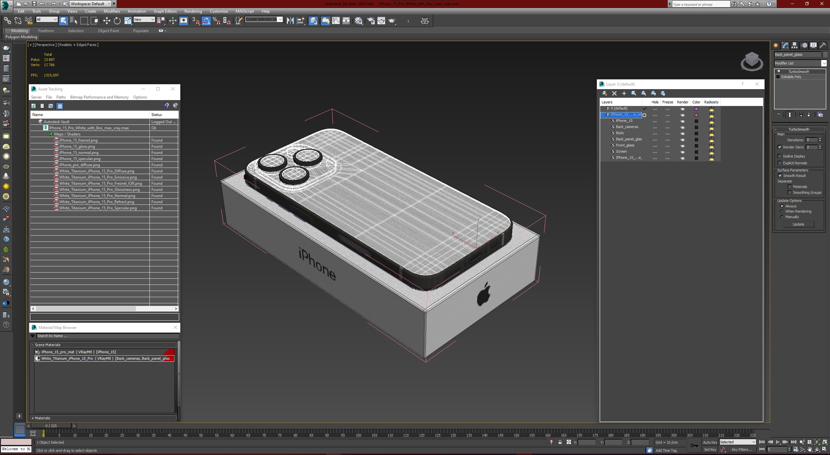Click the Update button in TurboSmooth
The width and height of the screenshot is (830, 455).
click(x=798, y=224)
